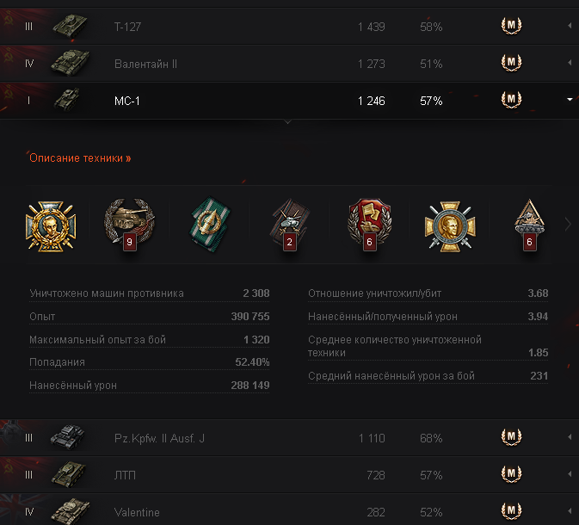Expand the Pz.Kpfw. II Ausf. J row
579x525 pixels.
click(x=570, y=438)
